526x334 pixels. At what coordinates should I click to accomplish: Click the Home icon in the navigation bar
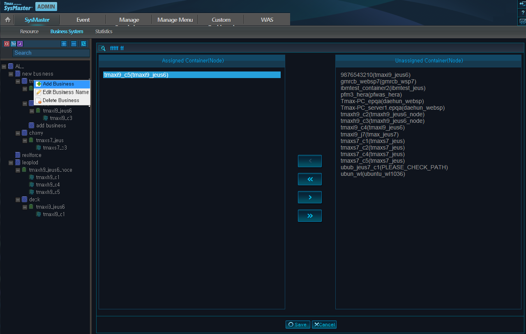click(x=7, y=20)
